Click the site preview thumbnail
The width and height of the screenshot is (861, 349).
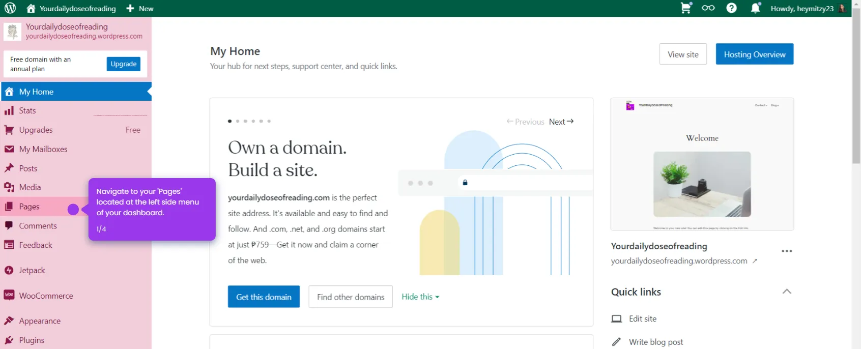tap(702, 164)
